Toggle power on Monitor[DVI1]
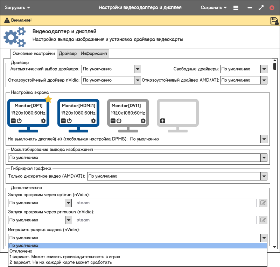 tap(119, 121)
